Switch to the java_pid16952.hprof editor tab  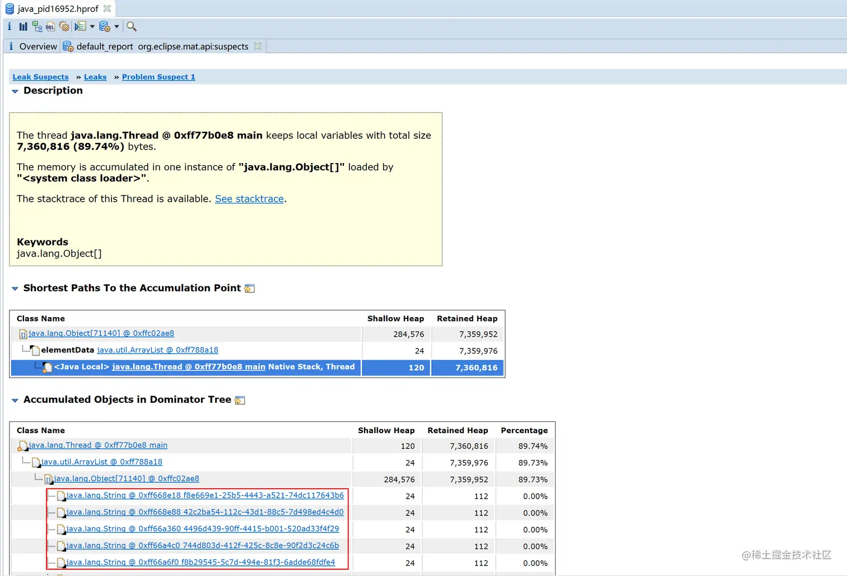click(58, 8)
